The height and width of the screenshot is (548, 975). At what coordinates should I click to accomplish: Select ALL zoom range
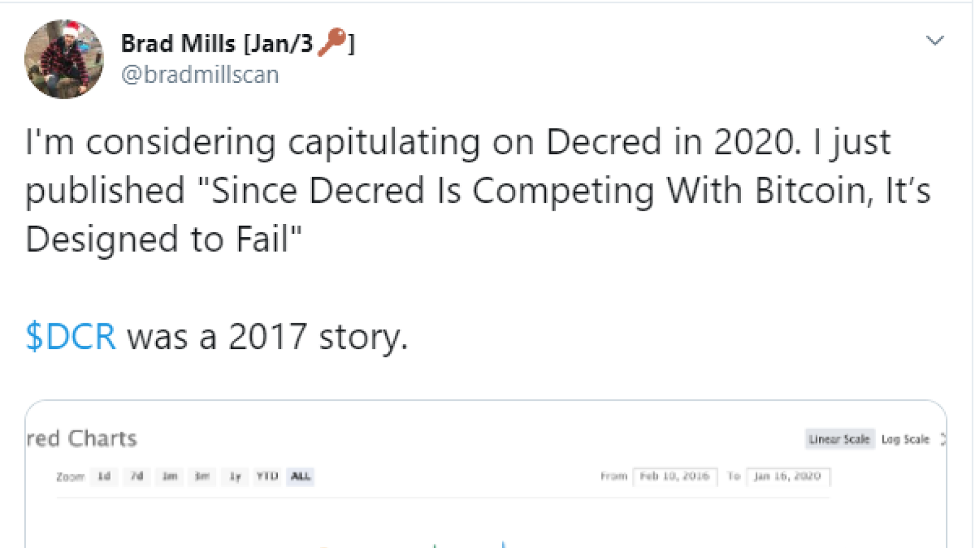tap(300, 476)
